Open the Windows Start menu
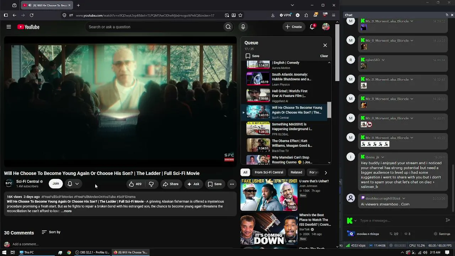Viewport: 455px width, 256px height. coord(4,252)
